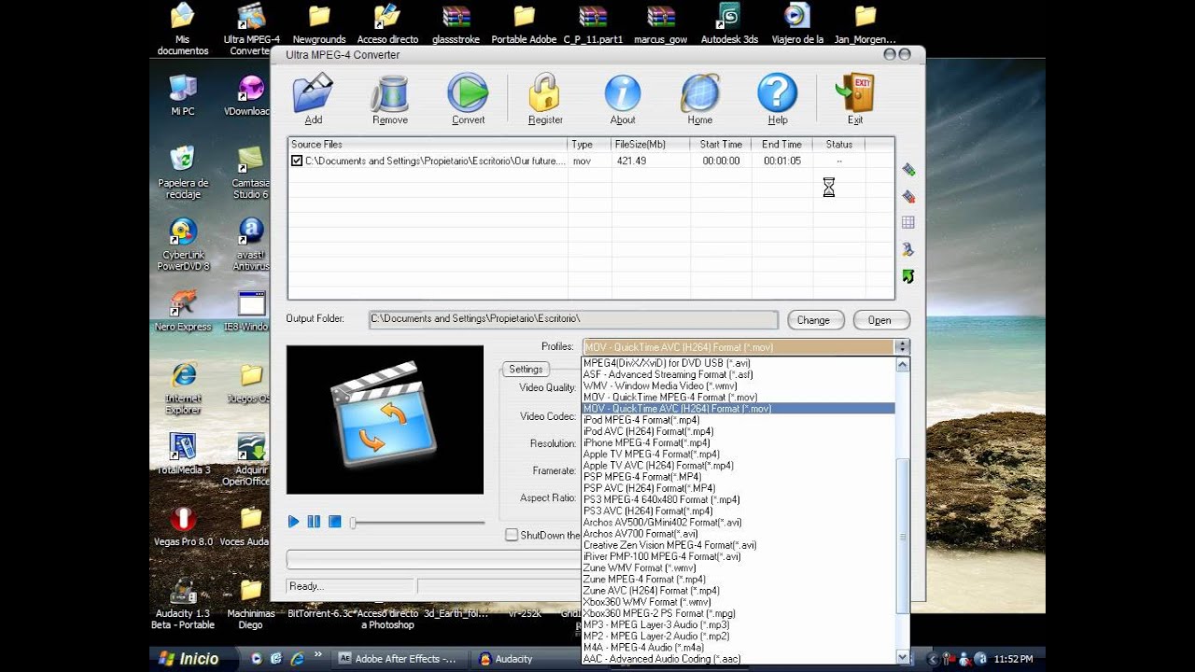The image size is (1195, 672).
Task: Go to Home globe icon
Action: pos(700,94)
